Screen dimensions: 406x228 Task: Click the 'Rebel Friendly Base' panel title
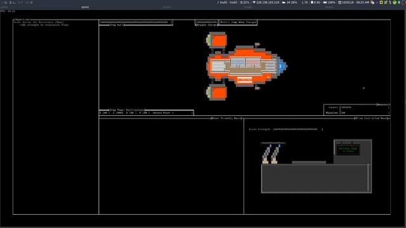pos(226,118)
